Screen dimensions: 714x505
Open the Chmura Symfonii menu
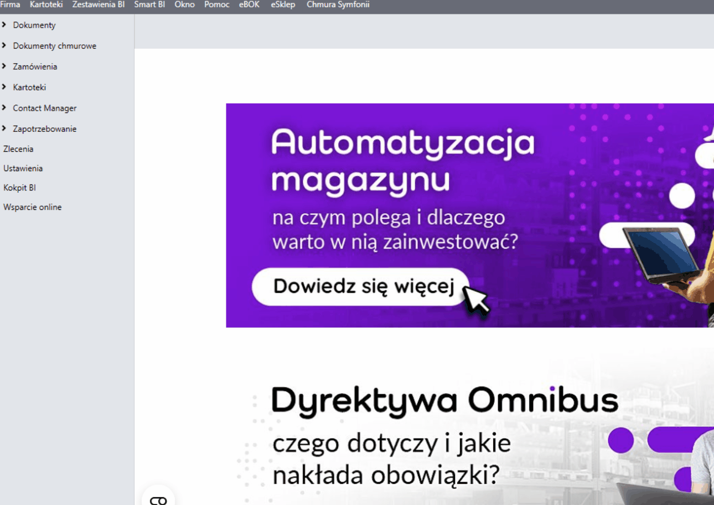pyautogui.click(x=338, y=4)
